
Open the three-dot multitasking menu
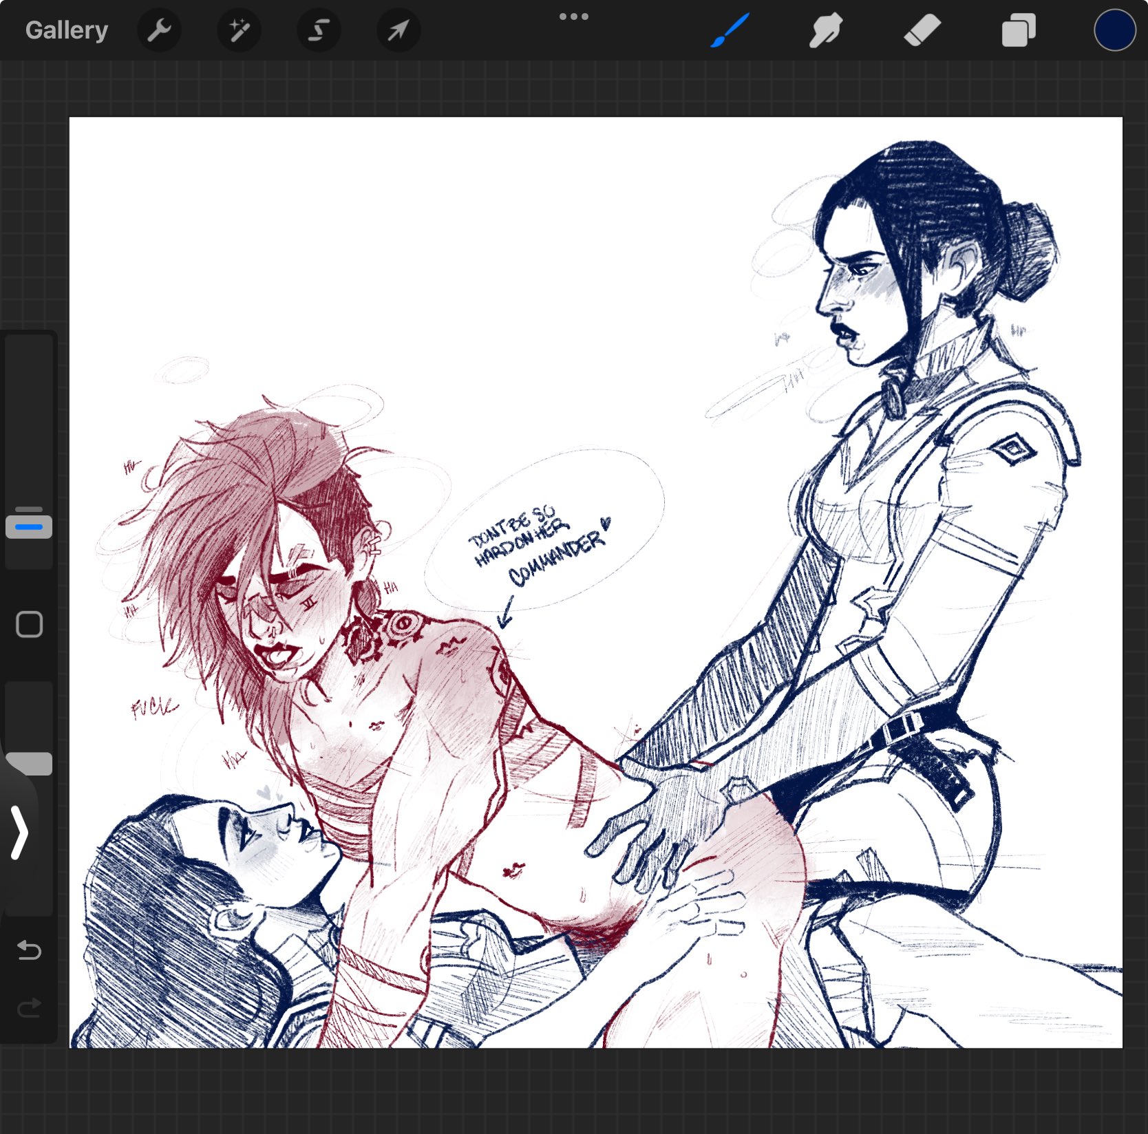pos(573,17)
